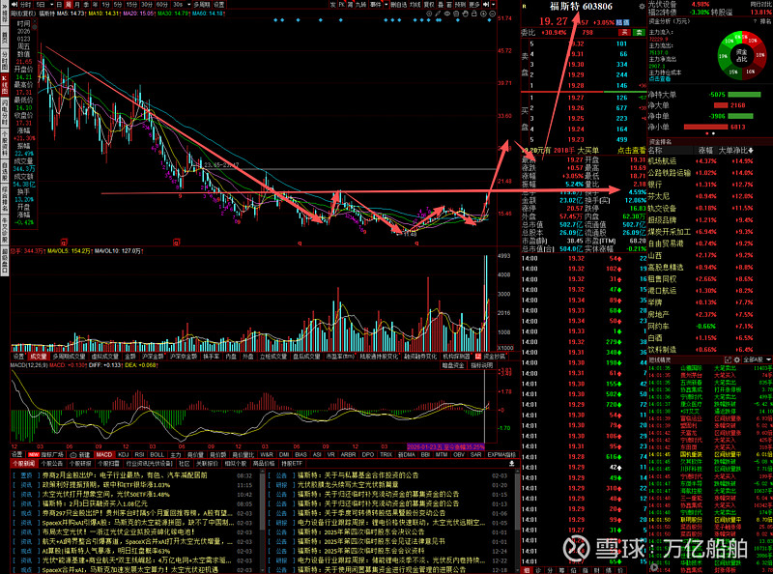The height and width of the screenshot is (574, 773).
Task: Open the 多周期 view
Action: tap(202, 5)
